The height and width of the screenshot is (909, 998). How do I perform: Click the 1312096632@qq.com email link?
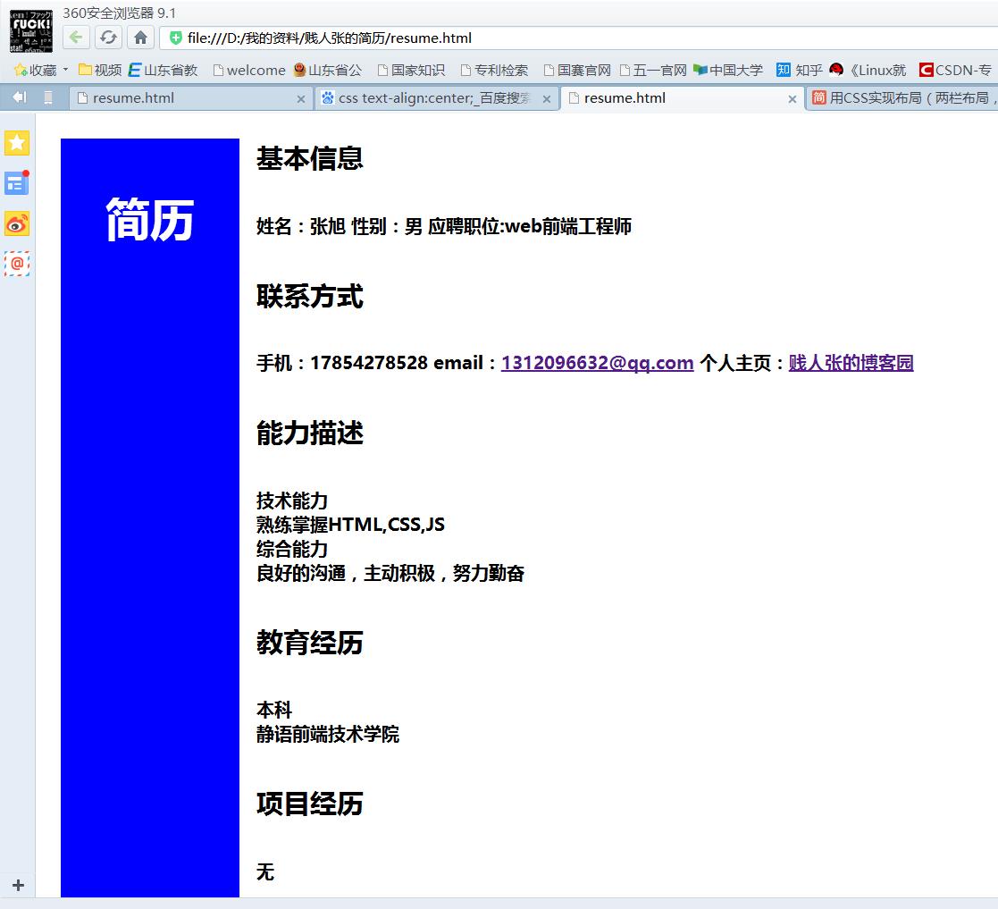pos(597,363)
